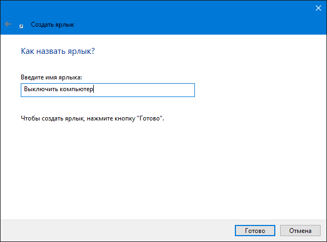The image size is (327, 242).
Task: Click the Отмена button
Action: 300,230
